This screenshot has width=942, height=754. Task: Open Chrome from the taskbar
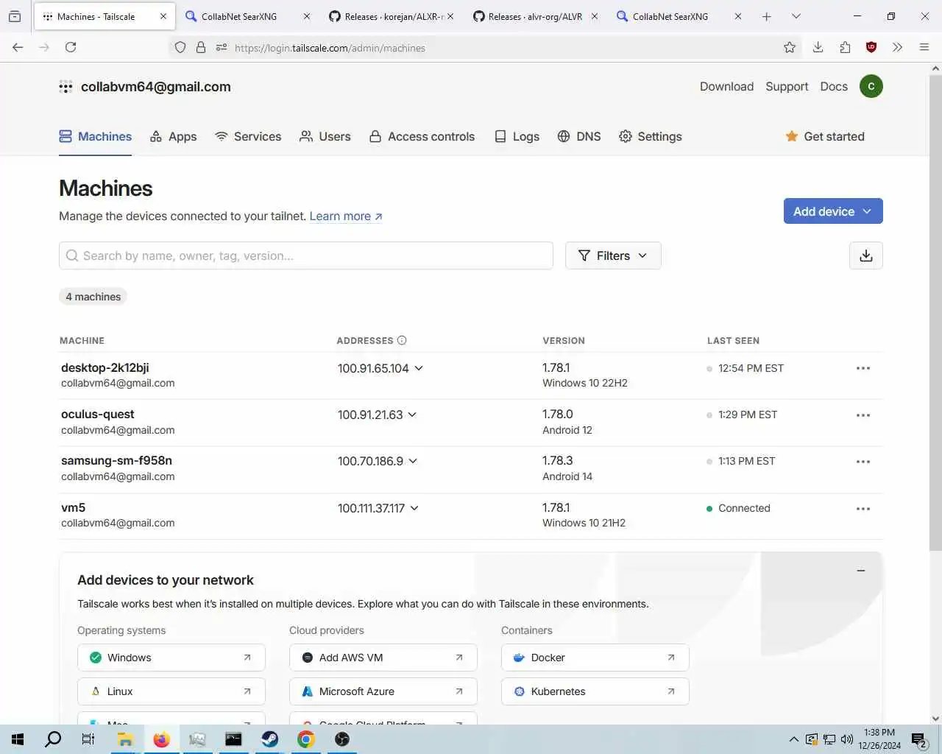coord(306,739)
